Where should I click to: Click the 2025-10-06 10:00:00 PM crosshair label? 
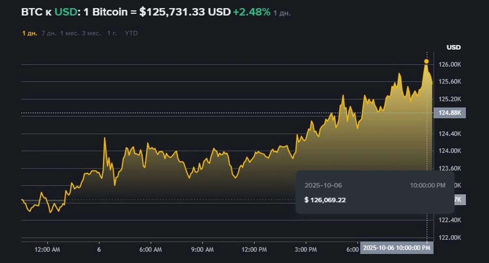(396, 248)
